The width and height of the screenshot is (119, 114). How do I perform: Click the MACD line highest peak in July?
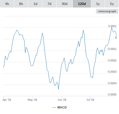[112, 28]
